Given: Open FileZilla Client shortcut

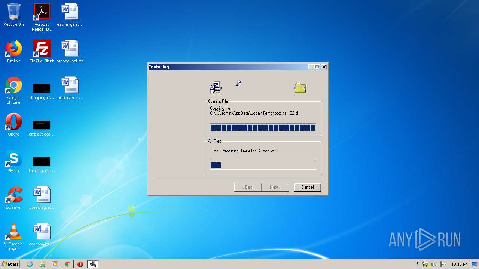Looking at the screenshot, I should 42,52.
